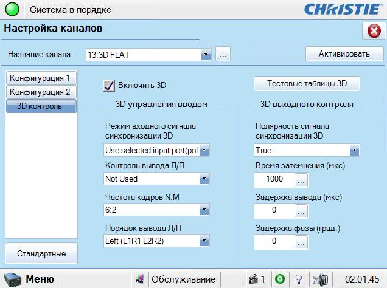Switch to the Конфигурация 2 tab
Viewport: 387px width, 288px height.
click(40, 92)
